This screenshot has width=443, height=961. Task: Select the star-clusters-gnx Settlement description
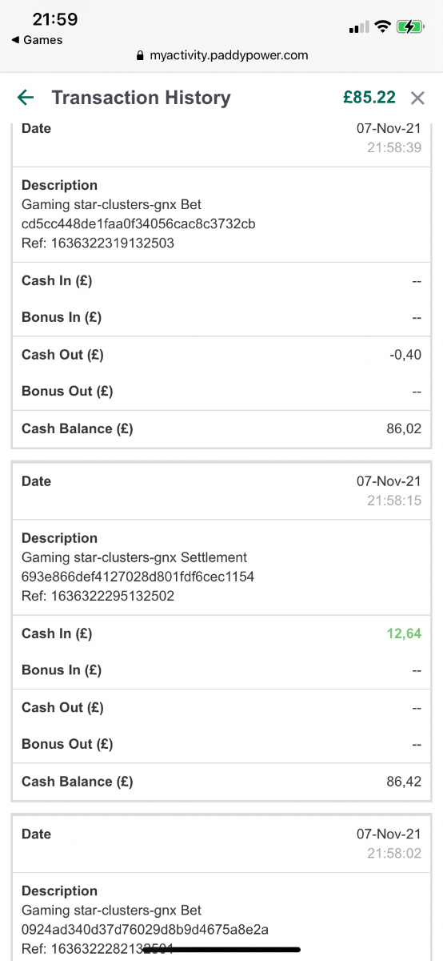[134, 557]
